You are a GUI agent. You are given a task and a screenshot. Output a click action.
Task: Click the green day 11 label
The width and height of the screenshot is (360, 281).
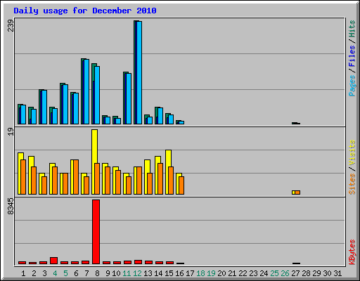pyautogui.click(x=127, y=273)
